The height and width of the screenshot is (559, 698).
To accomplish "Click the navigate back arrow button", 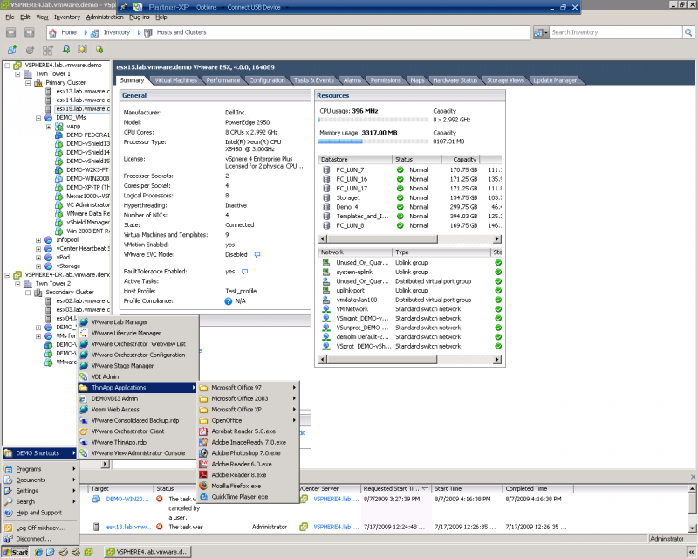I will 10,32.
